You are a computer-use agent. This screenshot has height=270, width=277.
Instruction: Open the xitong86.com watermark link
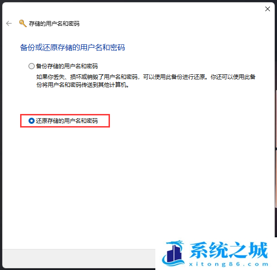coord(229,264)
